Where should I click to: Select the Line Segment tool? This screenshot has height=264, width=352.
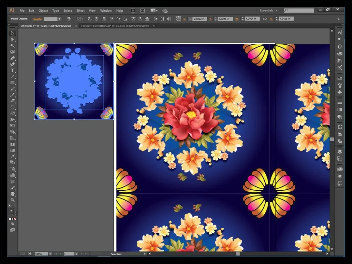pyautogui.click(x=12, y=76)
